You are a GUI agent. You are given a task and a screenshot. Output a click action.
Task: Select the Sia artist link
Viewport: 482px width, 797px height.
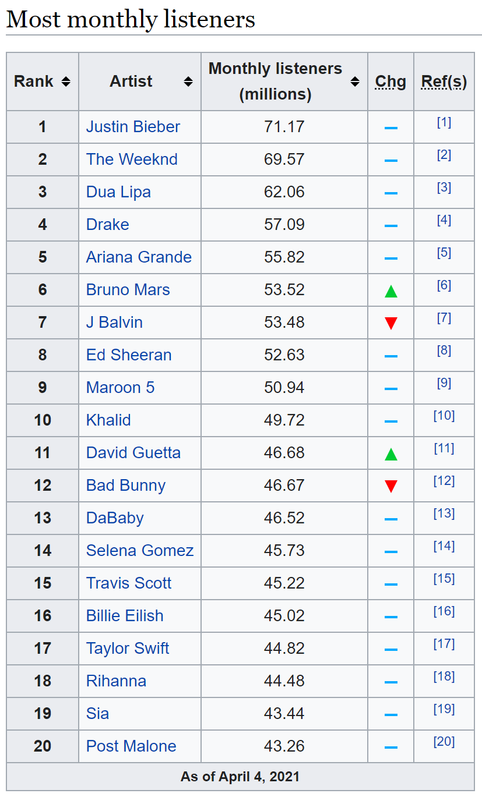97,714
